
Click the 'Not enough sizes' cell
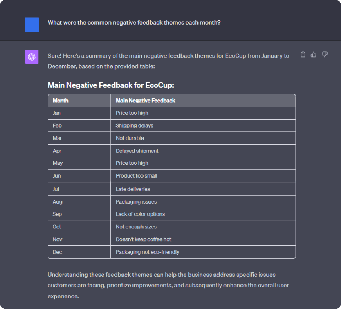203,227
